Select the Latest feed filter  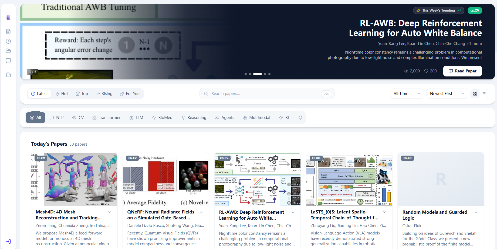39,94
